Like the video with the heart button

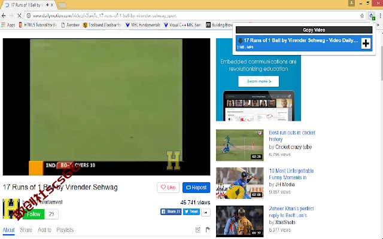click(x=168, y=188)
